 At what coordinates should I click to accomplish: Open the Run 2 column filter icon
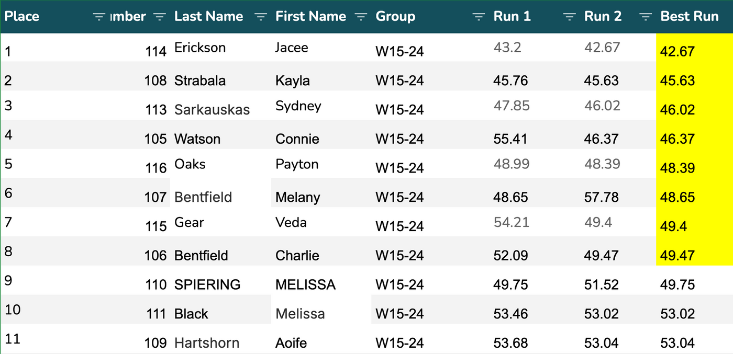pyautogui.click(x=646, y=17)
